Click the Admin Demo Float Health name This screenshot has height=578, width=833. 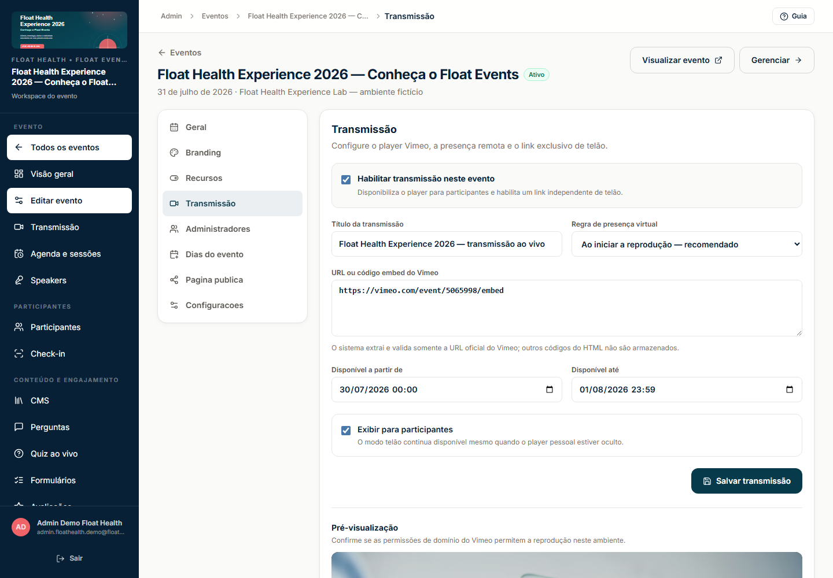79,523
